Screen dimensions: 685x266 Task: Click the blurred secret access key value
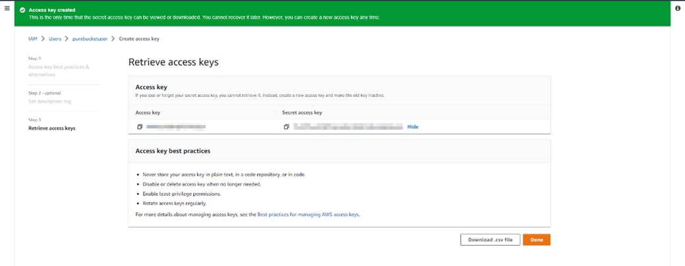coord(347,126)
